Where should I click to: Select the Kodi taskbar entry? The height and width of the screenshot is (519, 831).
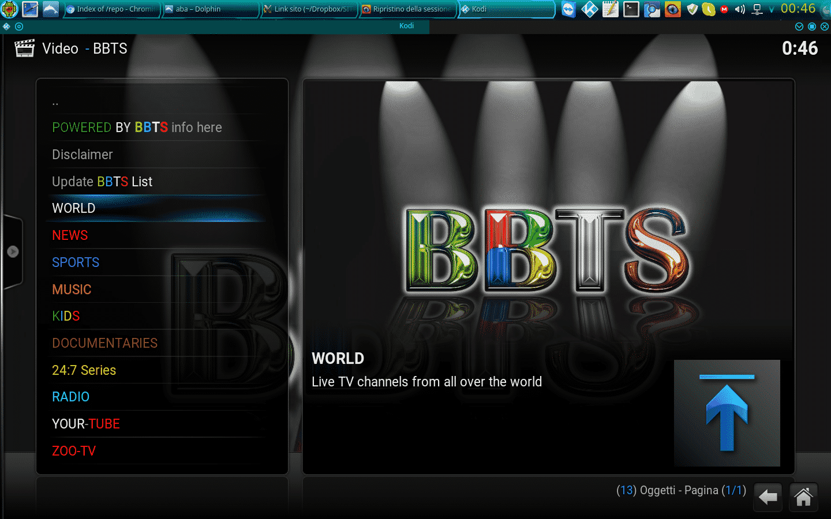click(507, 9)
